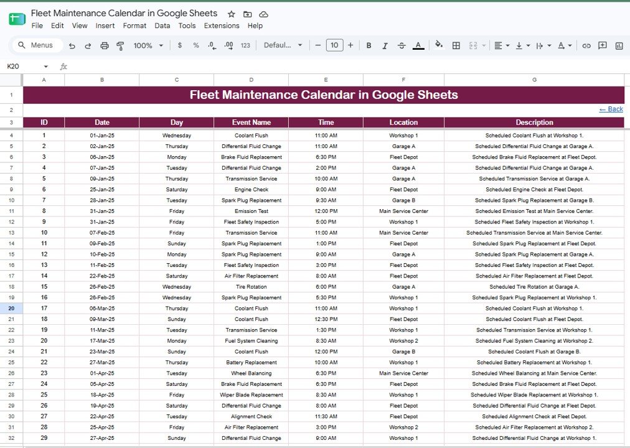The width and height of the screenshot is (630, 448).
Task: Click the Insert link icon
Action: pyautogui.click(x=586, y=46)
